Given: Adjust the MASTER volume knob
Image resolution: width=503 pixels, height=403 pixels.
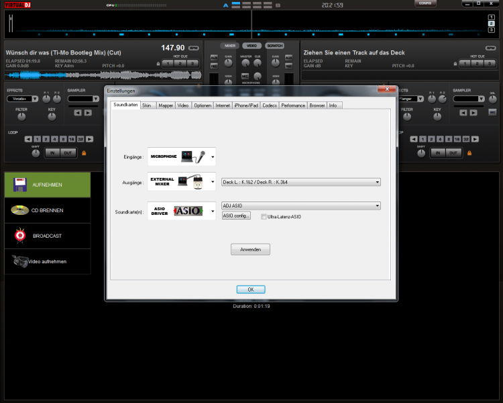Looking at the screenshot, I should tap(245, 63).
